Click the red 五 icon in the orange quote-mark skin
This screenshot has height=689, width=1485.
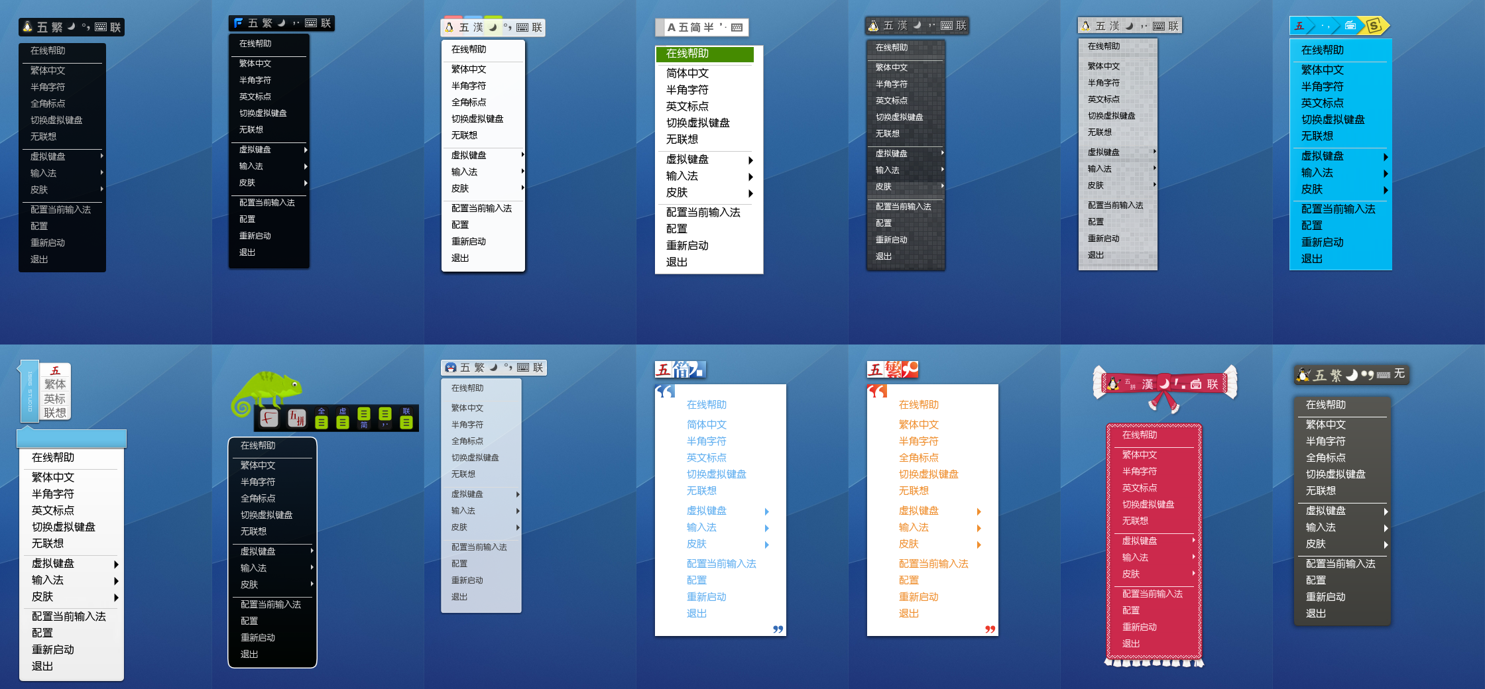click(x=876, y=370)
